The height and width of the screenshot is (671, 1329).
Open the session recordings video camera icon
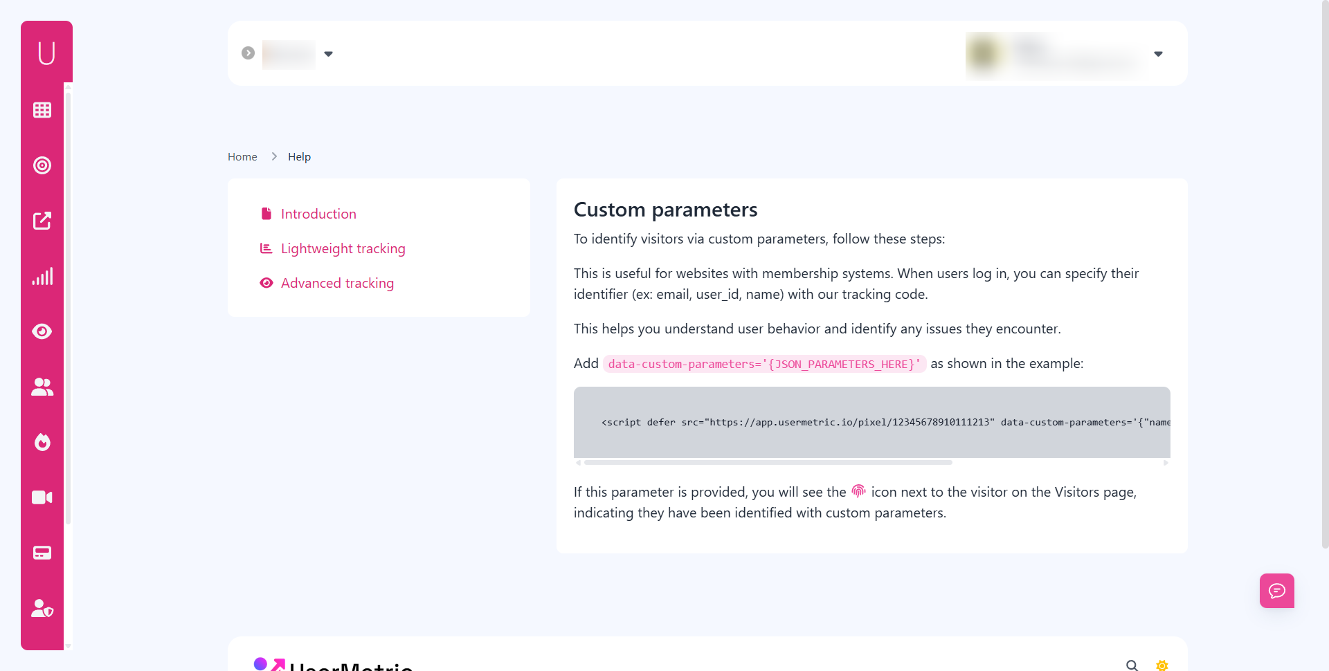[x=42, y=497]
